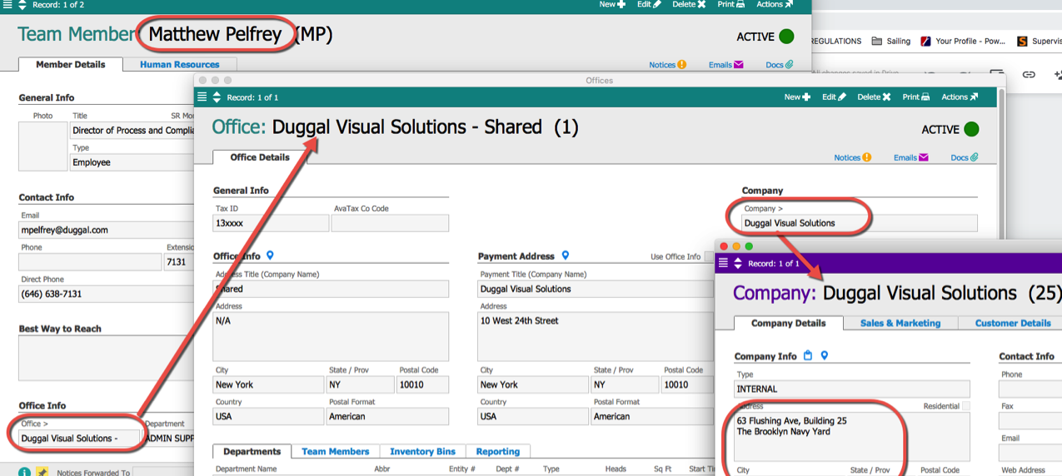
Task: Click the Payment Address field with 10 West 24th Street
Action: click(595, 336)
